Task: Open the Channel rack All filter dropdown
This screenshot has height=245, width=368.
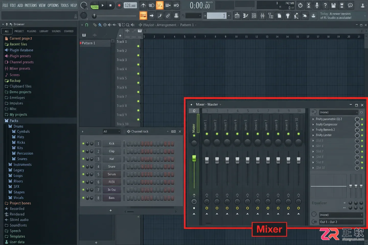Action: (111, 131)
